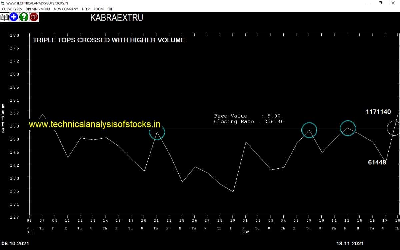Open the ZOOM menu
This screenshot has height=250, width=400.
click(98, 9)
